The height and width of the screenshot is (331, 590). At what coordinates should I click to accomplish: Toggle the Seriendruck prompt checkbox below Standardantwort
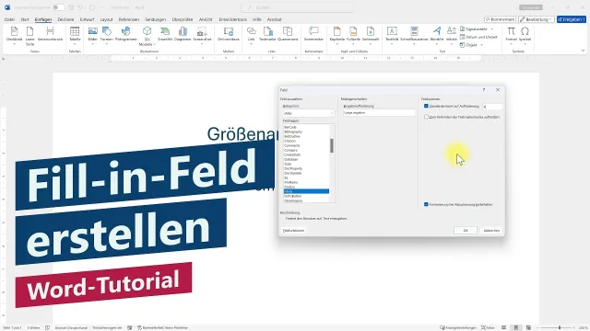[426, 117]
